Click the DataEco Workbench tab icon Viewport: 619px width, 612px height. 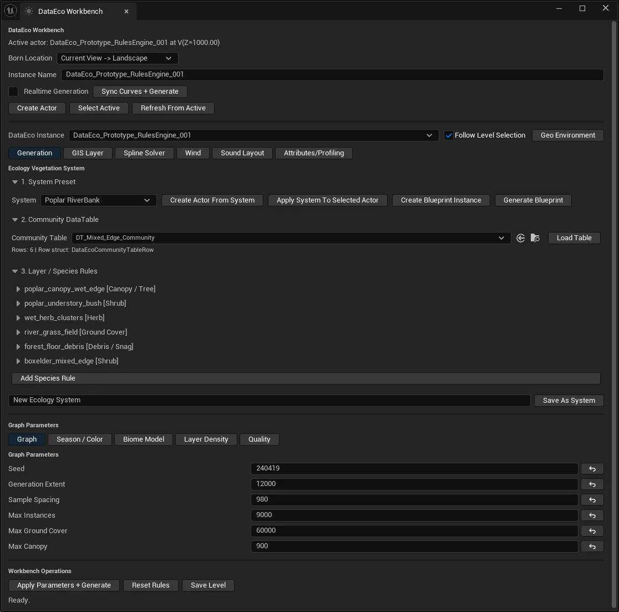pyautogui.click(x=29, y=12)
